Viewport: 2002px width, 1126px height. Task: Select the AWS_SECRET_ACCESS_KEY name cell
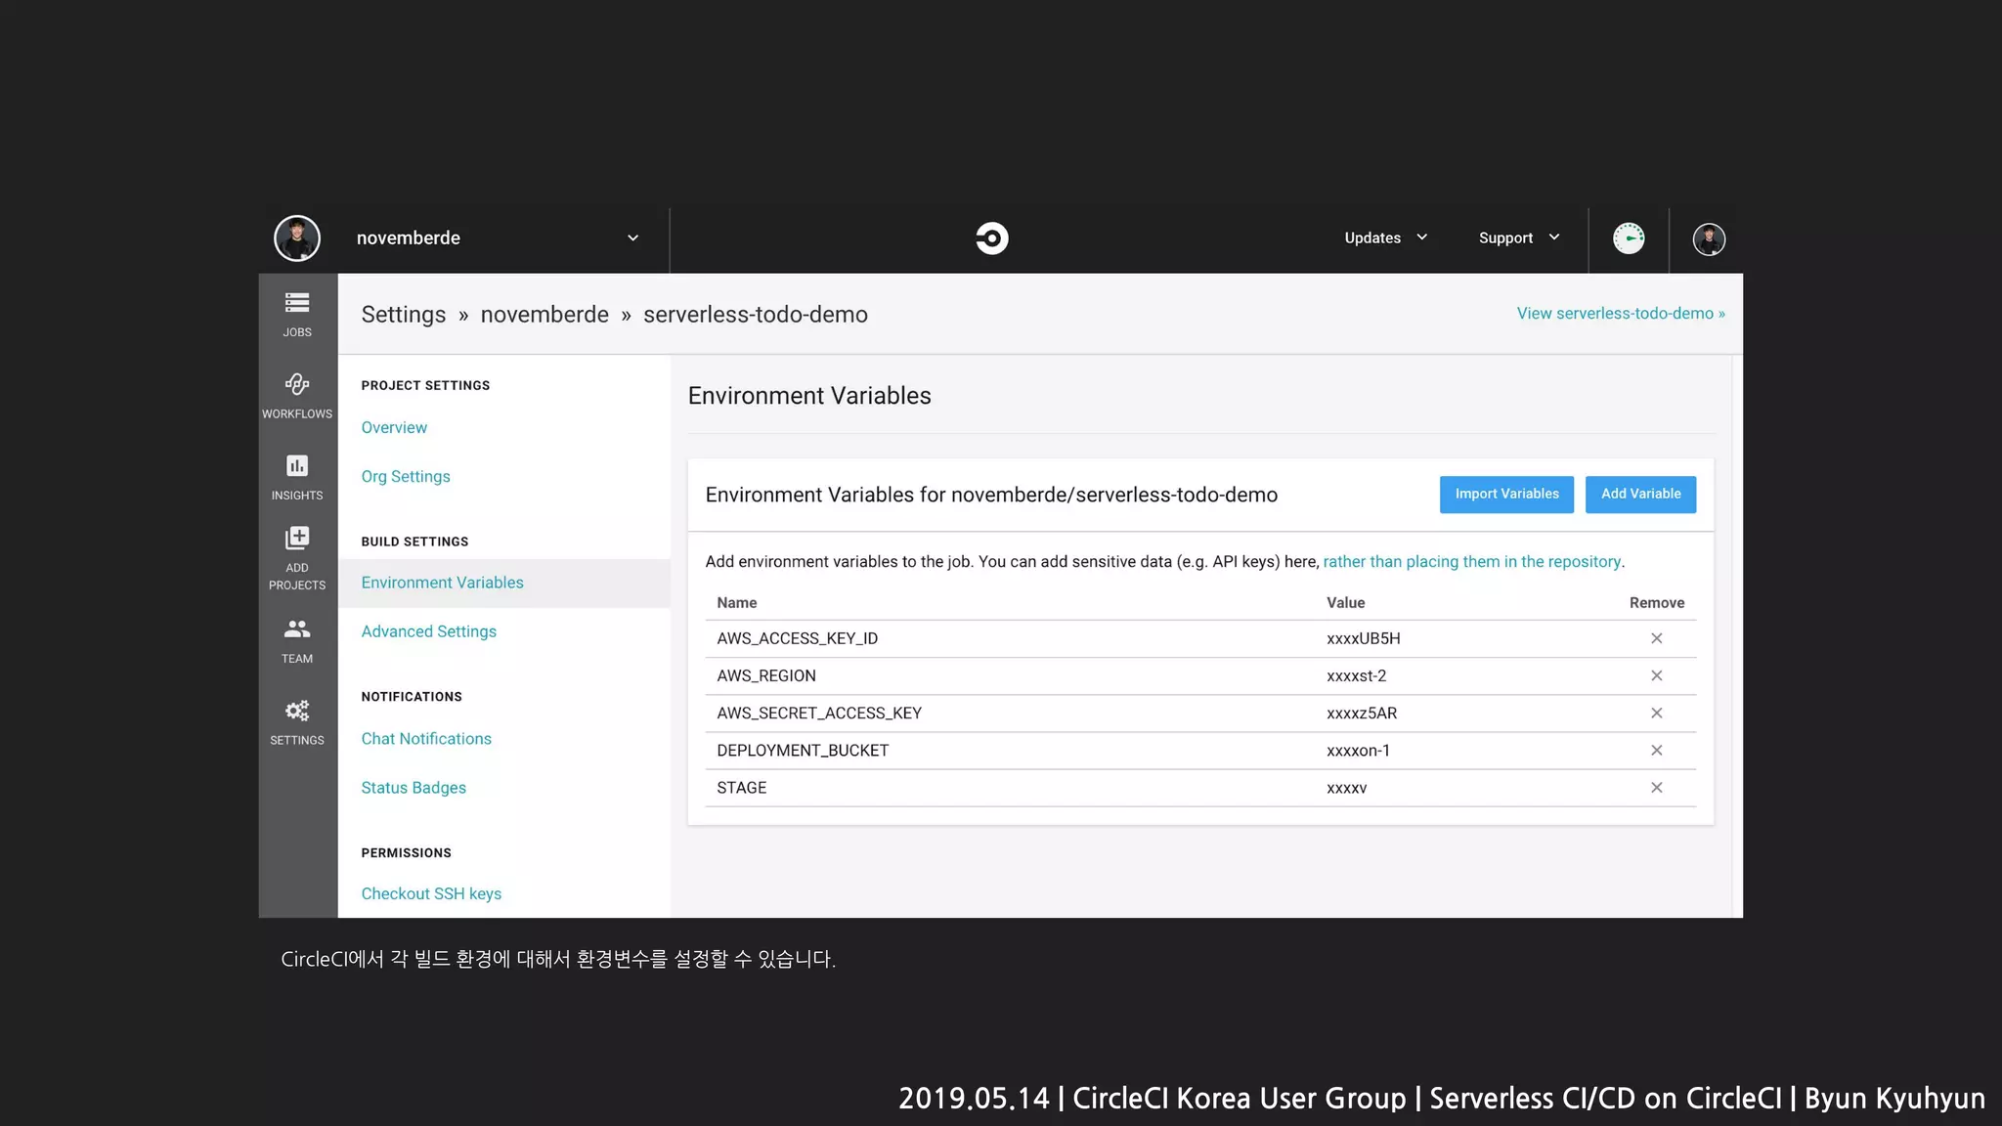[x=819, y=713]
